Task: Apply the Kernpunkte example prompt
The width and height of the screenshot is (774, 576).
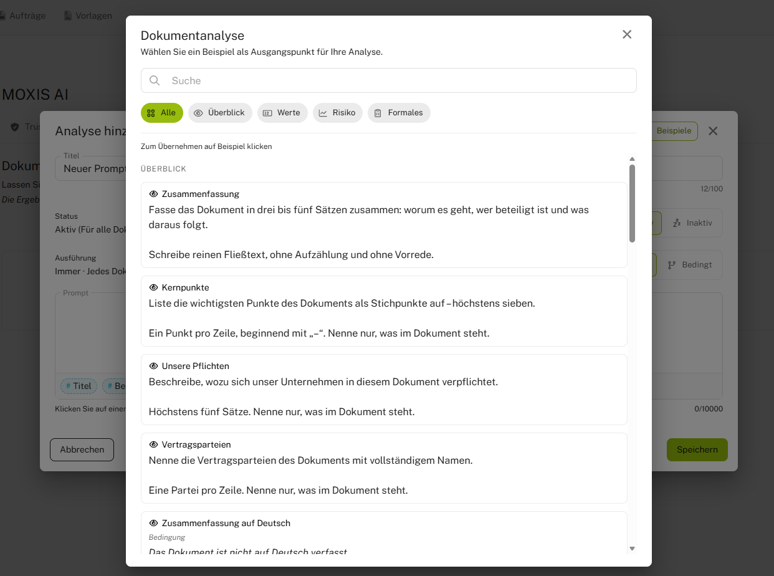Action: pos(384,311)
